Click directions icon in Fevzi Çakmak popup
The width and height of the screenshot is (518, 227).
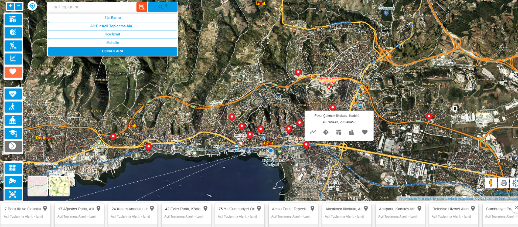326,132
